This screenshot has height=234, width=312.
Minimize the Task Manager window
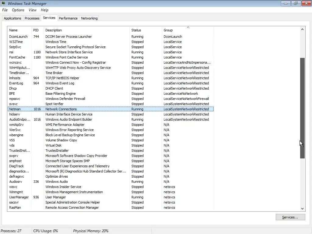pos(285,3)
